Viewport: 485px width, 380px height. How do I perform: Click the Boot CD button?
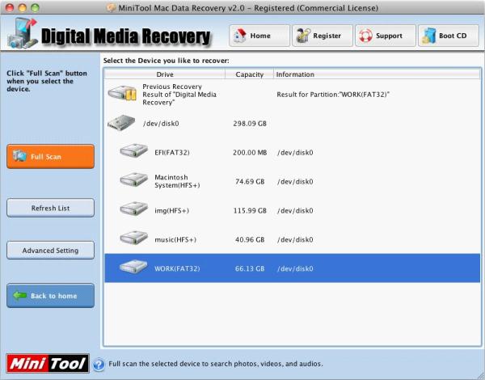pyautogui.click(x=449, y=36)
